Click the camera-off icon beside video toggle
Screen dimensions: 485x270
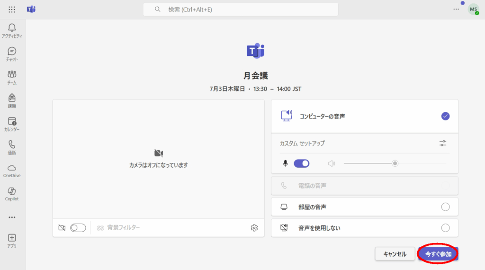point(62,228)
